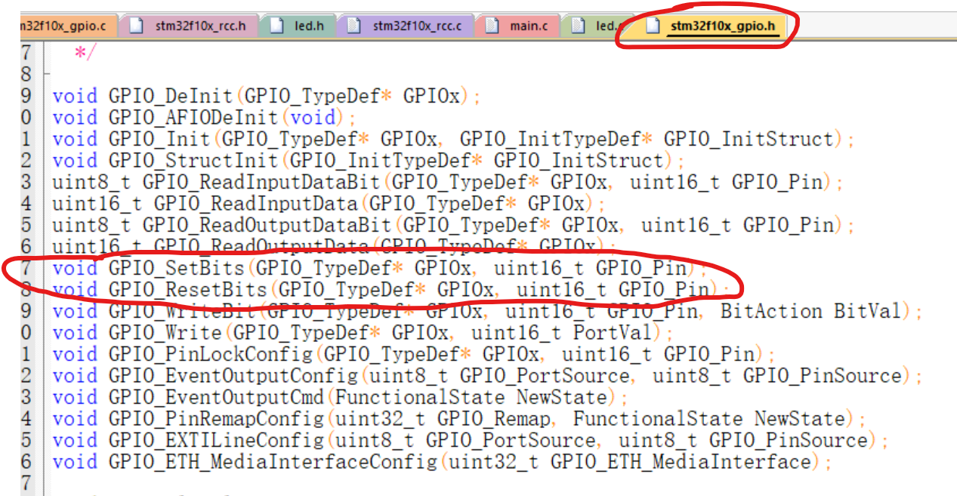This screenshot has width=957, height=496.
Task: Switch to the stm32f10x_rcc.h tab
Action: click(188, 26)
